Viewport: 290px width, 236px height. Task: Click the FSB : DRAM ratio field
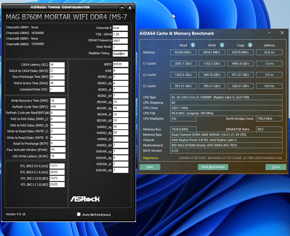pyautogui.click(x=120, y=35)
